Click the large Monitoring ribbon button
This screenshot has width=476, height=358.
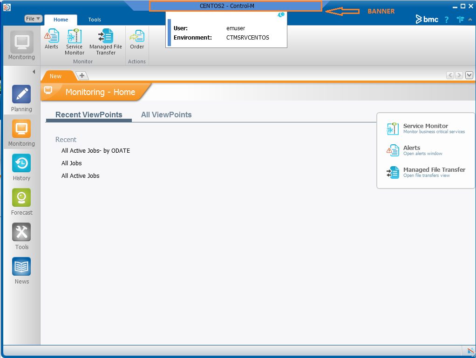tap(21, 45)
